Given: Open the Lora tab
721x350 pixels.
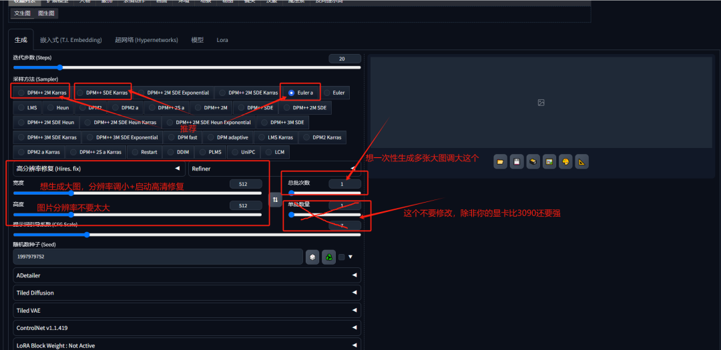Looking at the screenshot, I should tap(222, 40).
